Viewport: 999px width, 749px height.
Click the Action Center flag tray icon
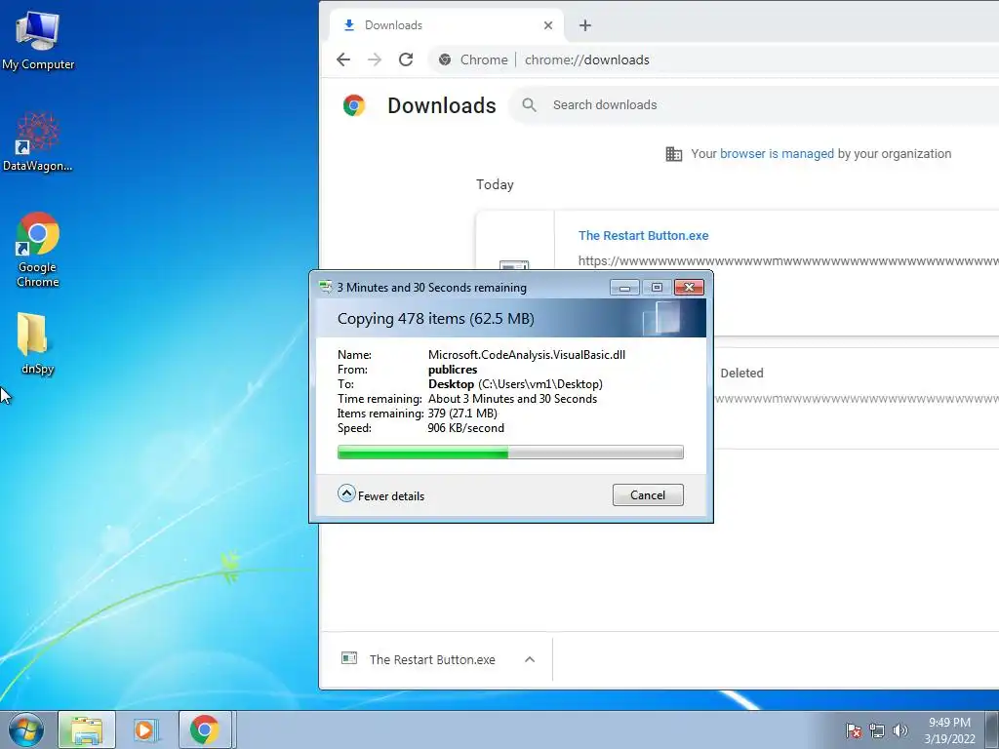(853, 730)
